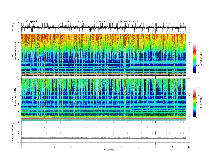Image resolution: width=213 pixels, height=165 pixels.
Task: Click inside the ch.2 spectrogram panel
Action: [x=104, y=100]
